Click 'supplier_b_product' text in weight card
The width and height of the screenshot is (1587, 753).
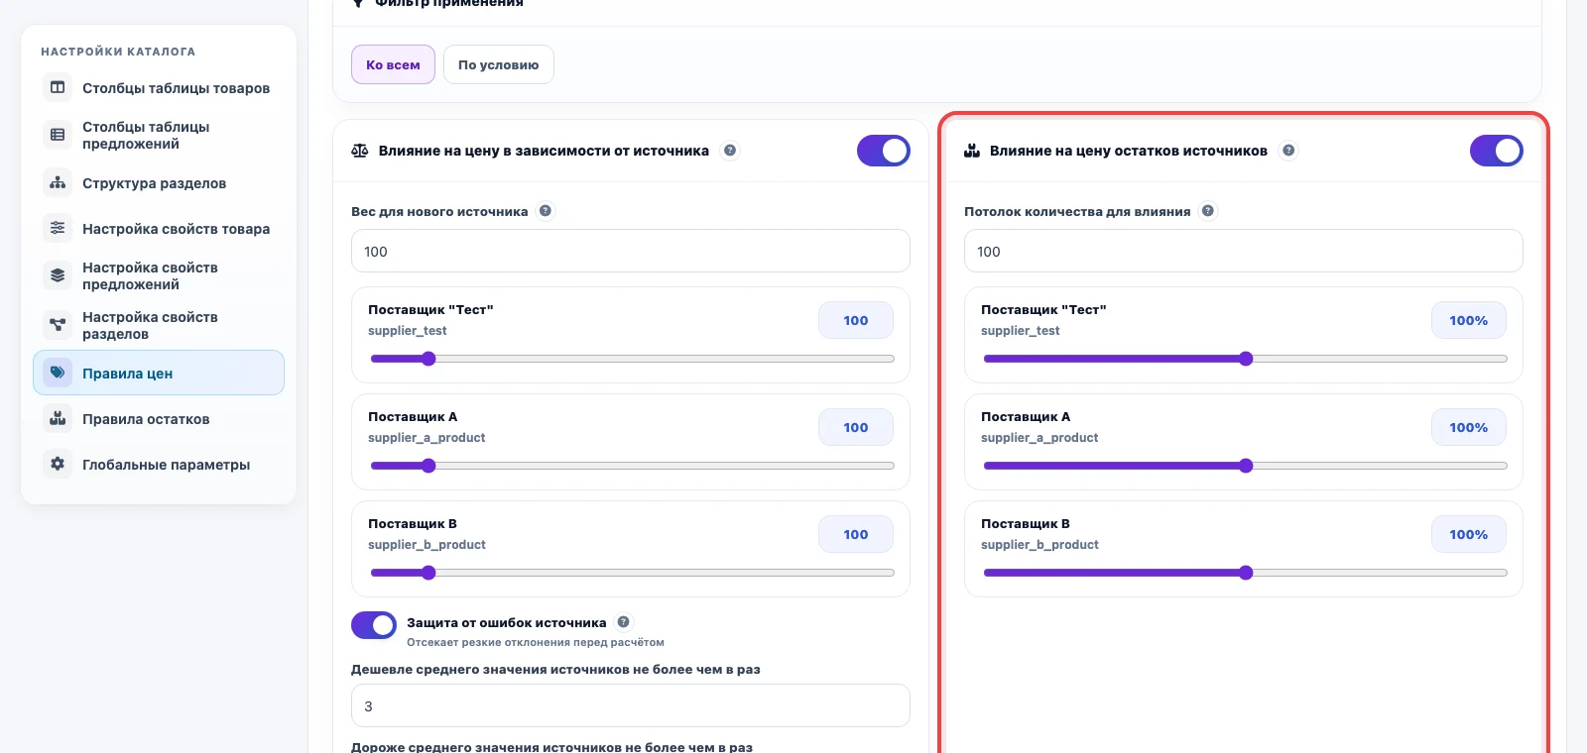[x=427, y=545]
